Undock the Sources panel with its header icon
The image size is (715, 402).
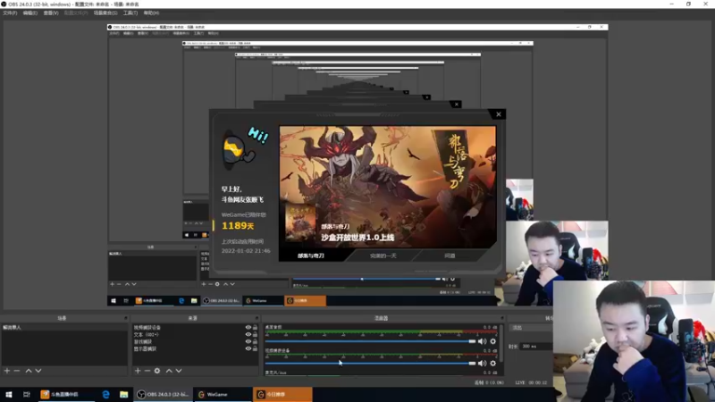[257, 318]
